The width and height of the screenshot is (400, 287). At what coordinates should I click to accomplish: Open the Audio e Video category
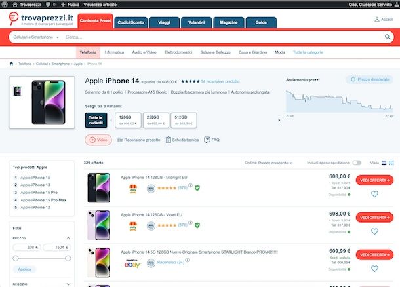[x=144, y=52]
